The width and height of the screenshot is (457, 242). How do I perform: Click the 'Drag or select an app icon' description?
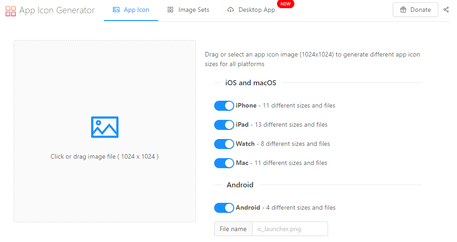[x=312, y=59]
